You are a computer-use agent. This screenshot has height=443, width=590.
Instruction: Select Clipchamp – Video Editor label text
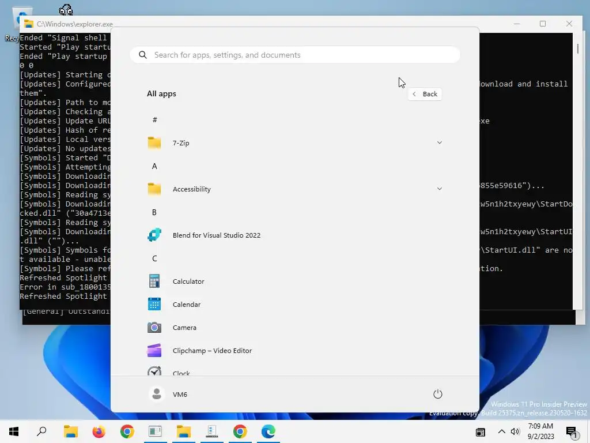(212, 351)
